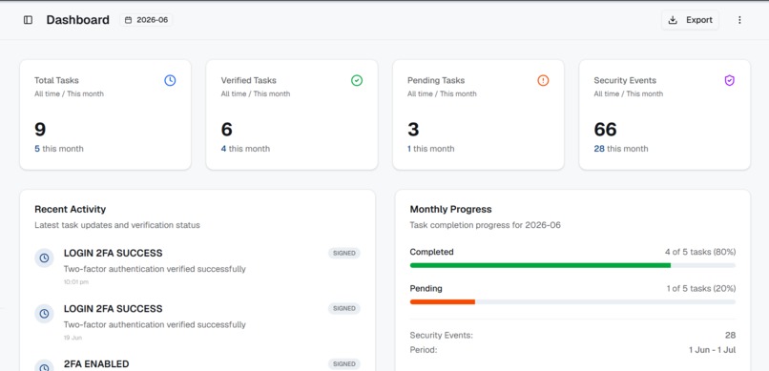The height and width of the screenshot is (371, 769).
Task: Toggle the sidebar panel icon
Action: point(28,20)
